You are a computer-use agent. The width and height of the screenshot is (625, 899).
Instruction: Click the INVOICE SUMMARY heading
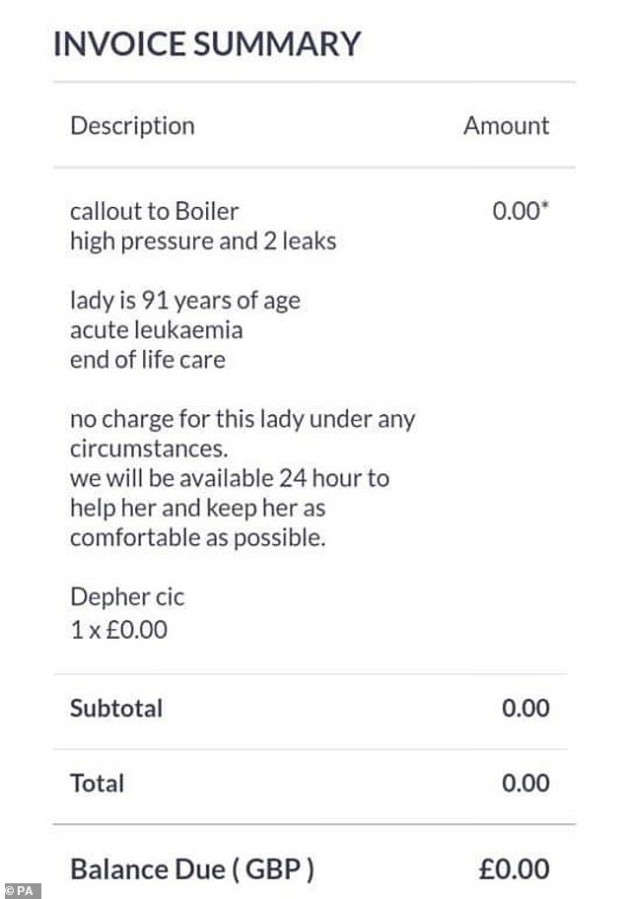point(207,44)
